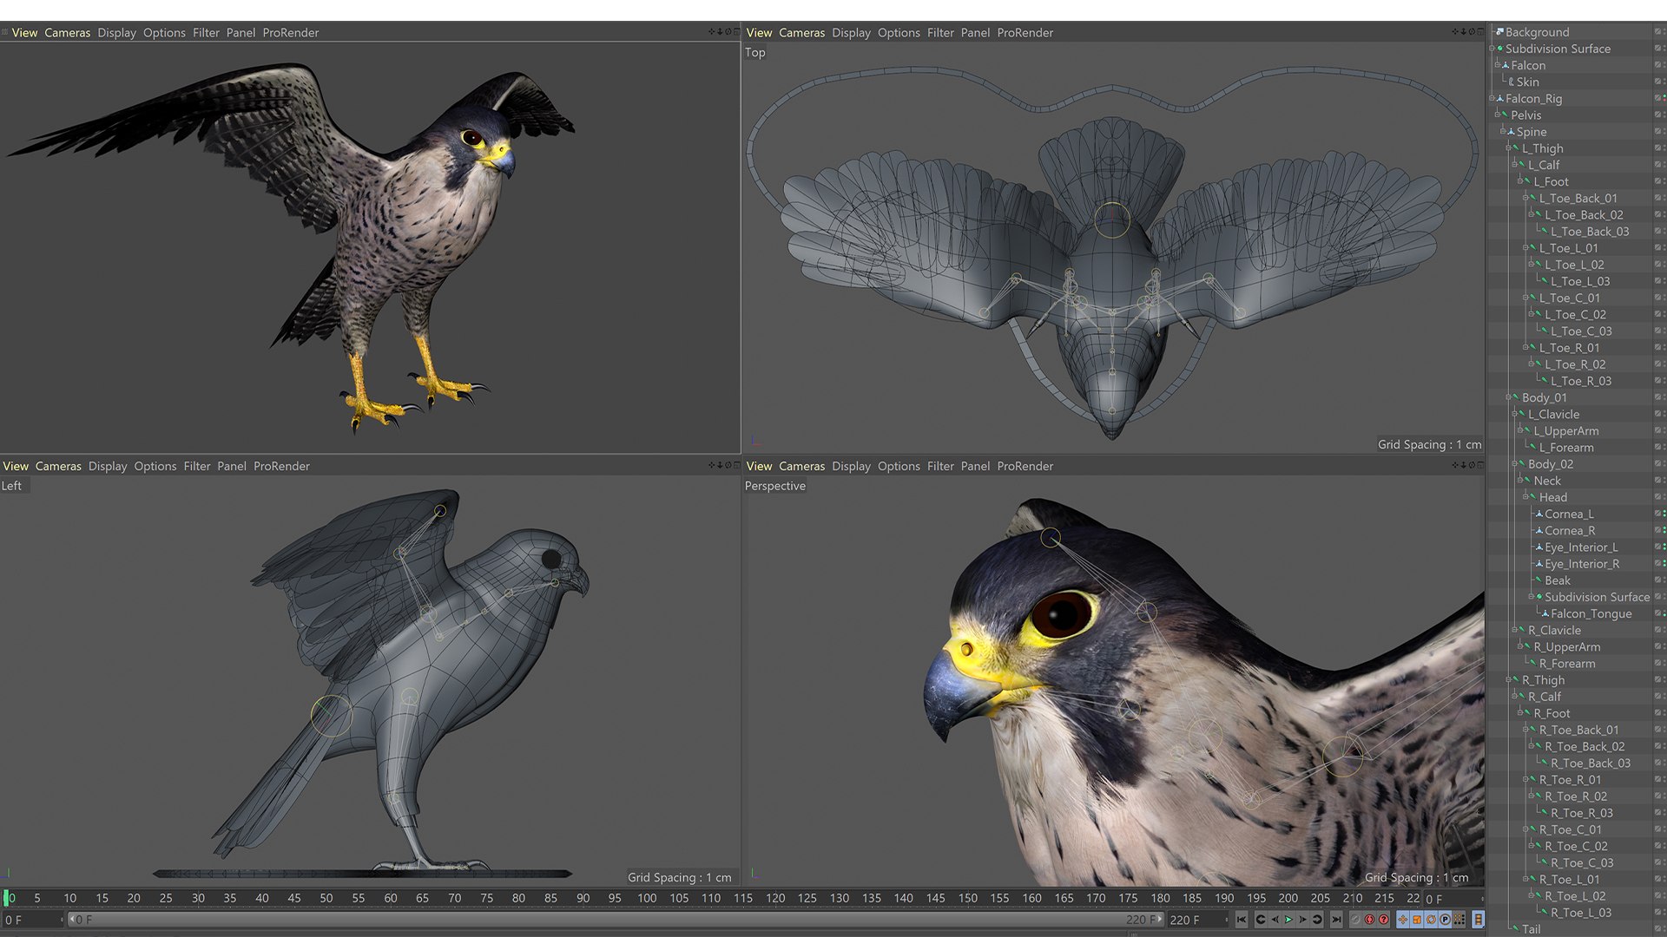This screenshot has height=937, width=1667.
Task: Click the Record Active Objects key icon
Action: pyautogui.click(x=1355, y=920)
